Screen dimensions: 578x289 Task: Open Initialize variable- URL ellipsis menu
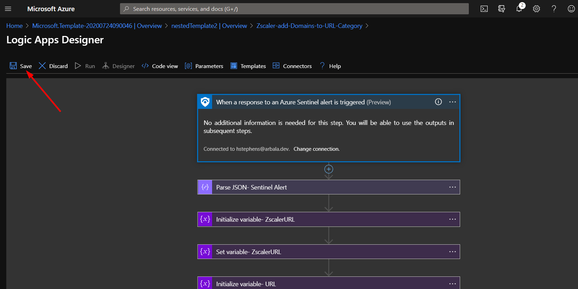[452, 284]
